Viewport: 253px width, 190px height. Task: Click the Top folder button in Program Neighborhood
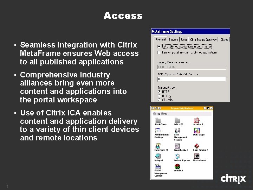[157, 114]
